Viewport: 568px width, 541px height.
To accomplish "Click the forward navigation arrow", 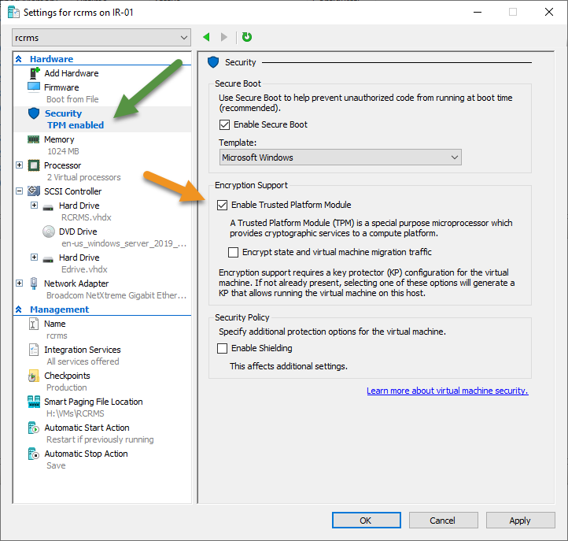I will point(224,37).
